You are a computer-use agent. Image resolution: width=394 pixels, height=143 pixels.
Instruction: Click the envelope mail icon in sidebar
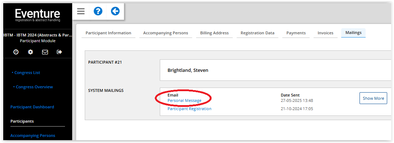click(45, 52)
